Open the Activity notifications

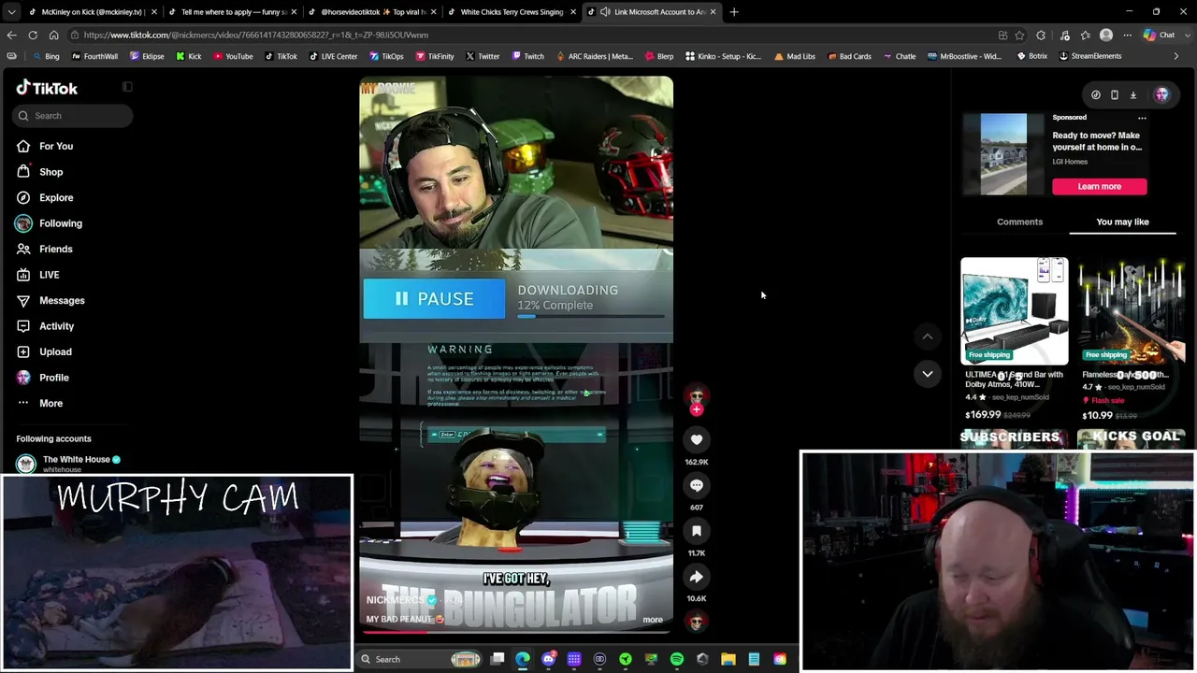point(45,326)
